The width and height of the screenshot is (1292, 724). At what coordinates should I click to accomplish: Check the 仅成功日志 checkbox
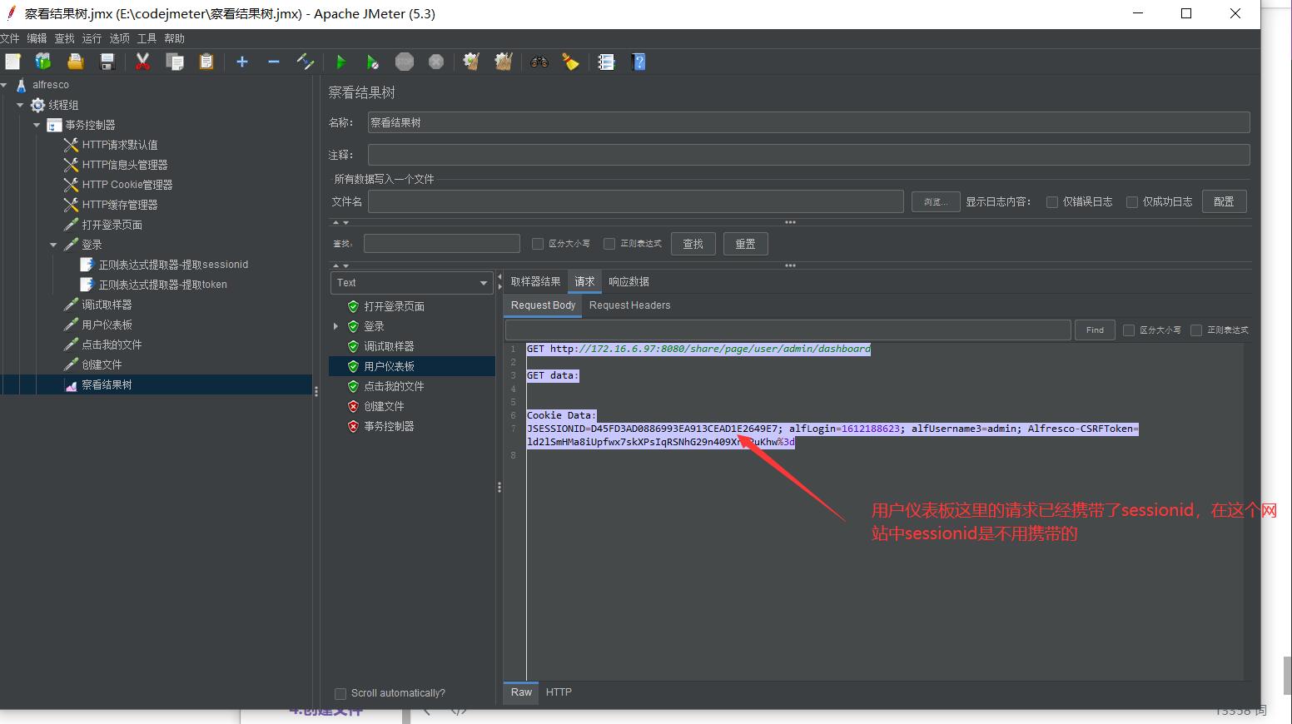coord(1132,202)
